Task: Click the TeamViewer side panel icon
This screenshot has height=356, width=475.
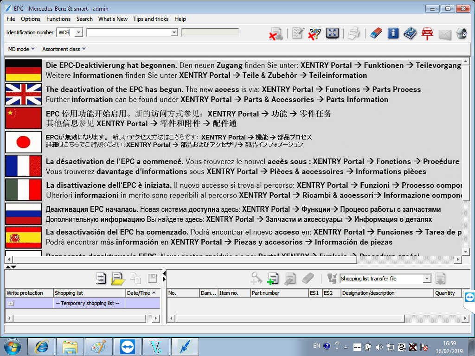Action: pos(469,297)
